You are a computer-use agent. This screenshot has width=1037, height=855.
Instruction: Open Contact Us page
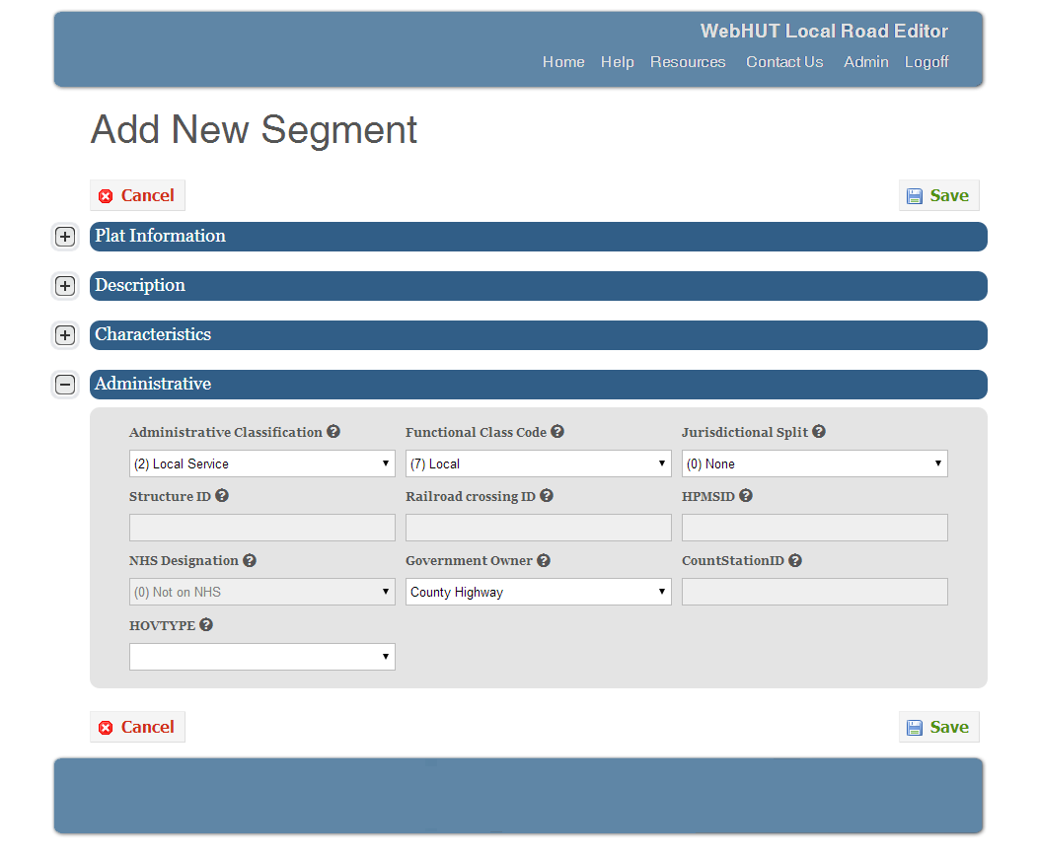pos(784,62)
